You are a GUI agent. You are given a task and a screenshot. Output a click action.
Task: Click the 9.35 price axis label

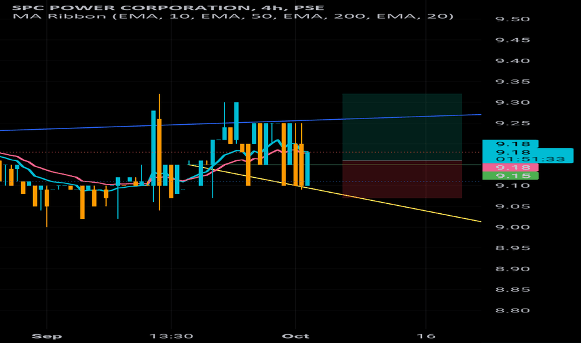(512, 82)
